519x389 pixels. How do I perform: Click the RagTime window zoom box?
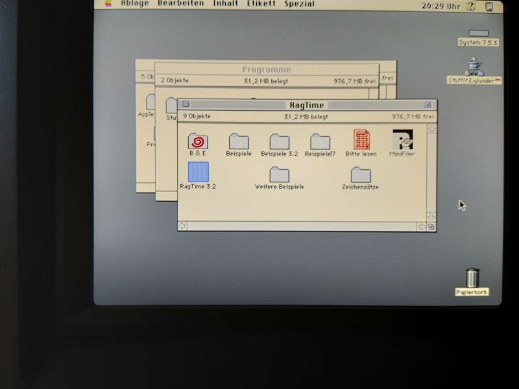pos(428,105)
